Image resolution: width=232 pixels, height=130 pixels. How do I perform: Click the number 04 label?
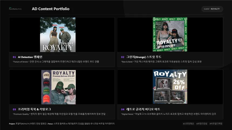point(123,109)
